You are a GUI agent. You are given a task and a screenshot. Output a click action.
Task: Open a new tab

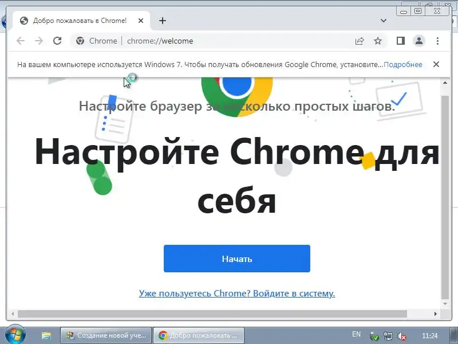[163, 21]
